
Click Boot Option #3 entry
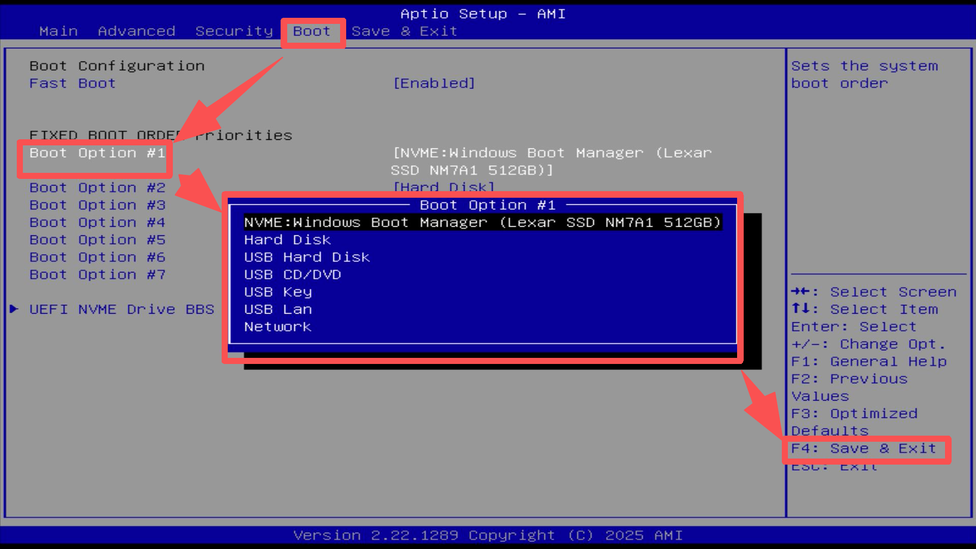point(97,205)
